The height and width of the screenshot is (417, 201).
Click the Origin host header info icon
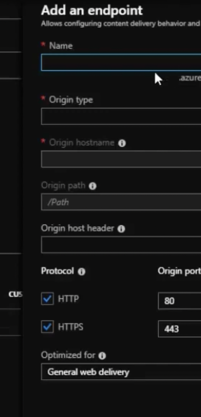(121, 229)
